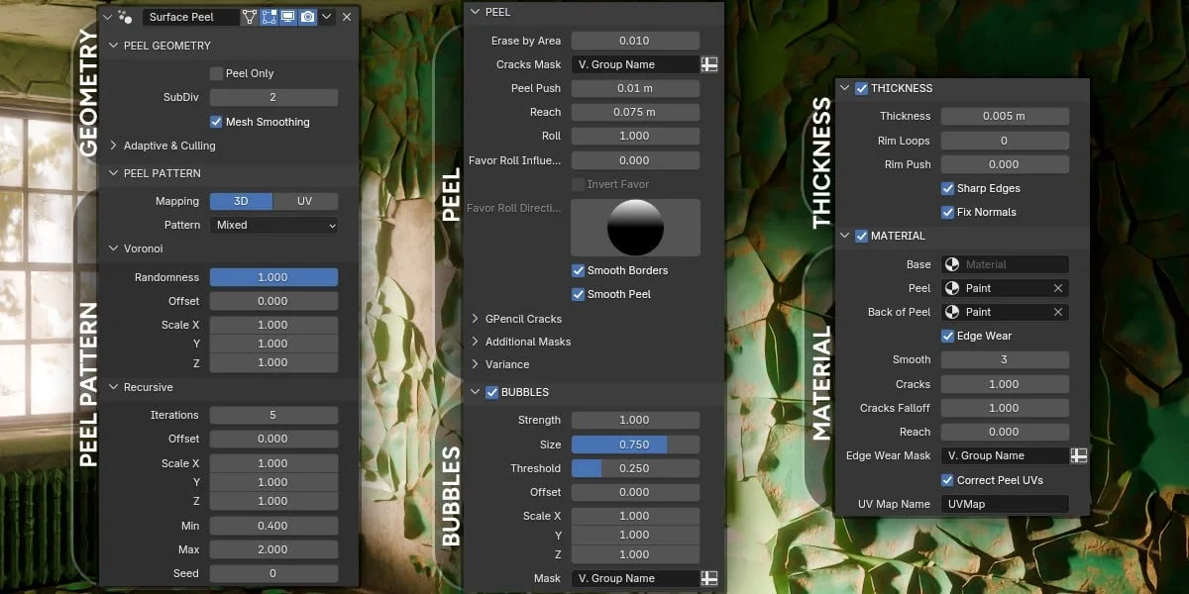Click the UV Map Name input field
Image resolution: width=1189 pixels, height=594 pixels.
pyautogui.click(x=1004, y=504)
